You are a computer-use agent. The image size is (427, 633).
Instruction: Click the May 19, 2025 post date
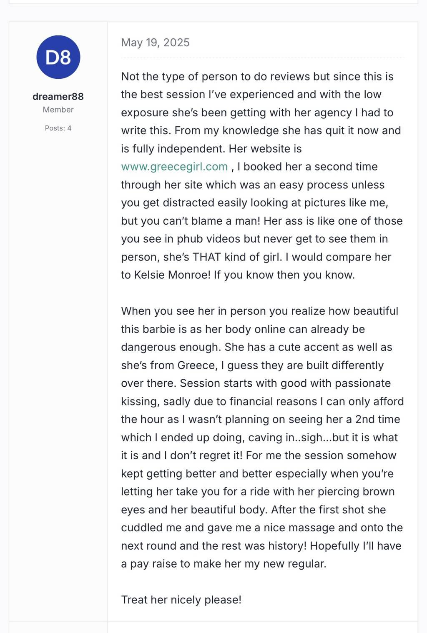click(x=155, y=43)
